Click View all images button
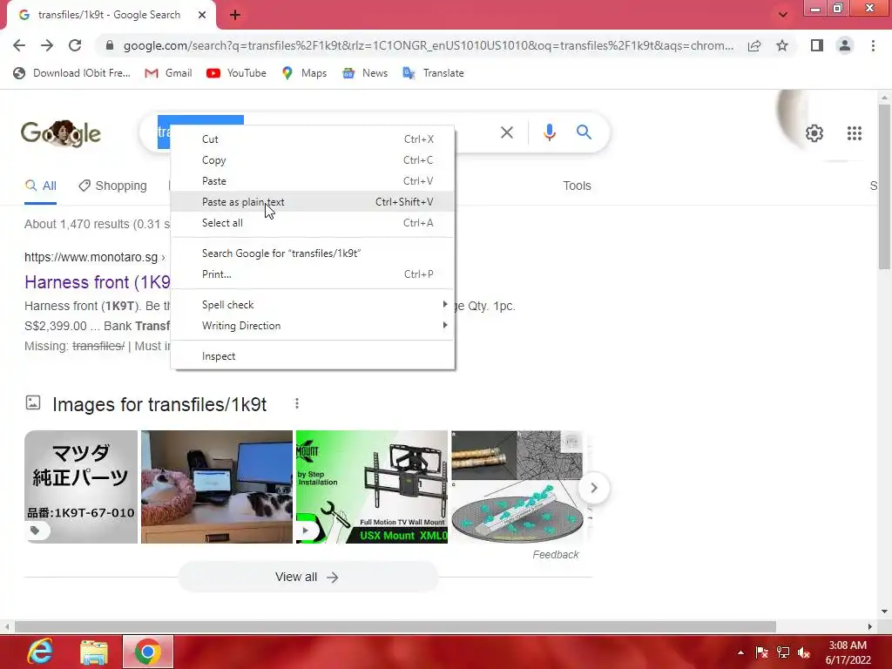 307,577
